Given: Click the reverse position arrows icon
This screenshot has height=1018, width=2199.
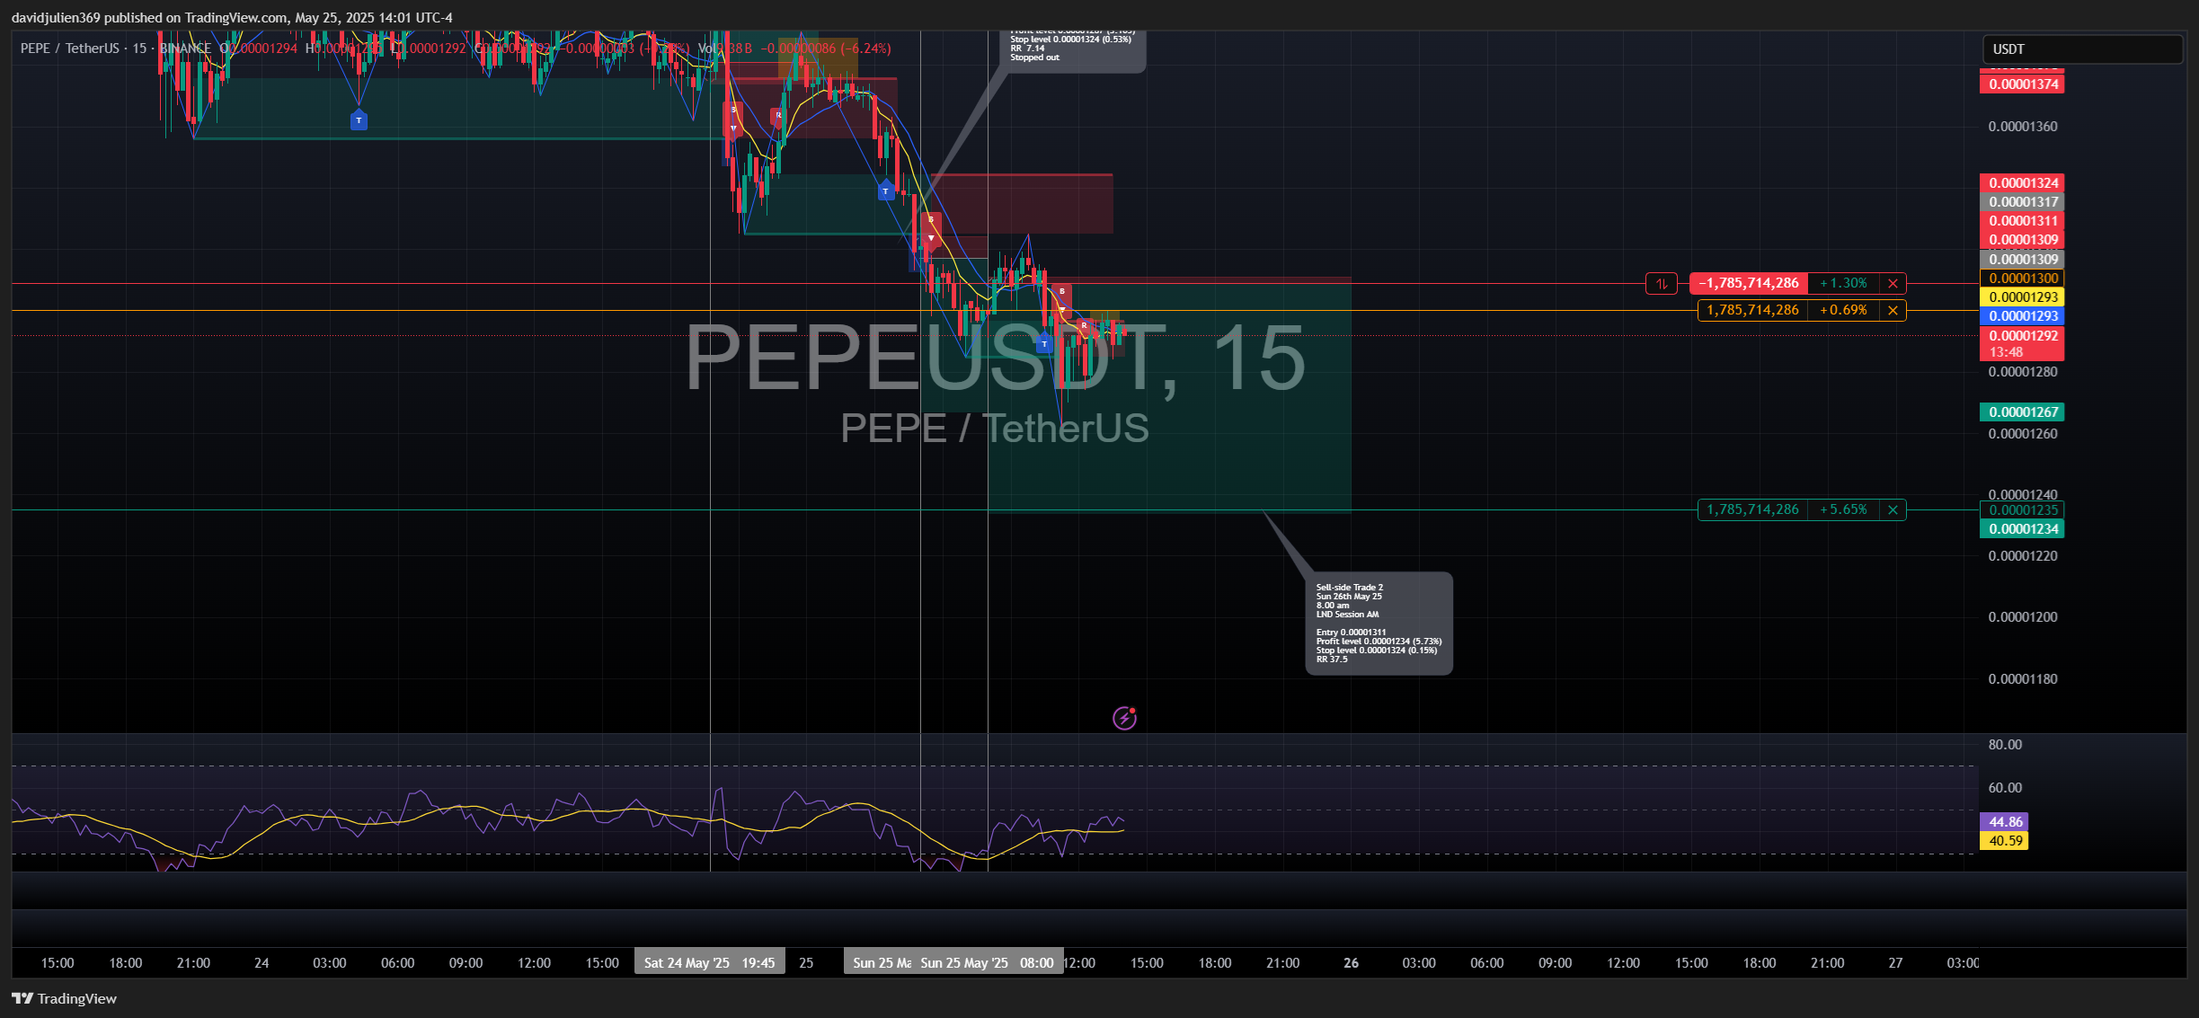Looking at the screenshot, I should point(1661,283).
